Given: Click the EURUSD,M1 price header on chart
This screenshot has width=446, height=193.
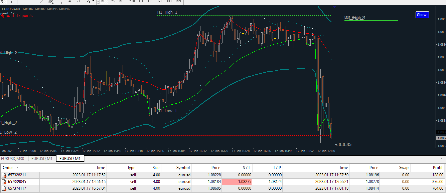Looking at the screenshot, I should 36,8.
